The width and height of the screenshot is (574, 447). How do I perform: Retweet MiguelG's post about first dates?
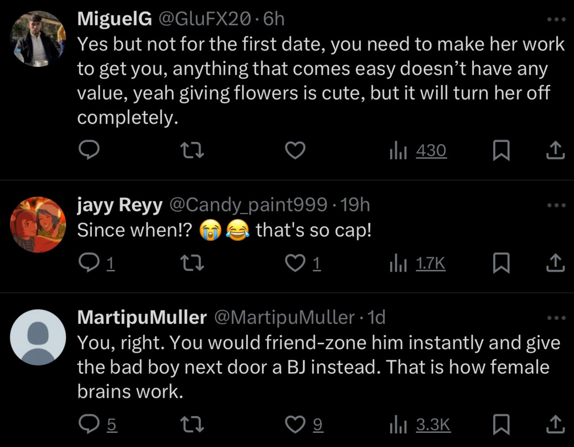click(192, 151)
